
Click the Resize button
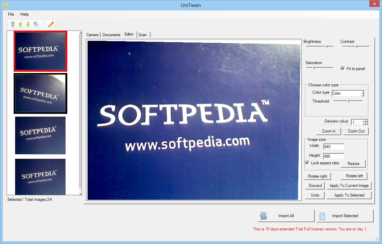point(353,164)
